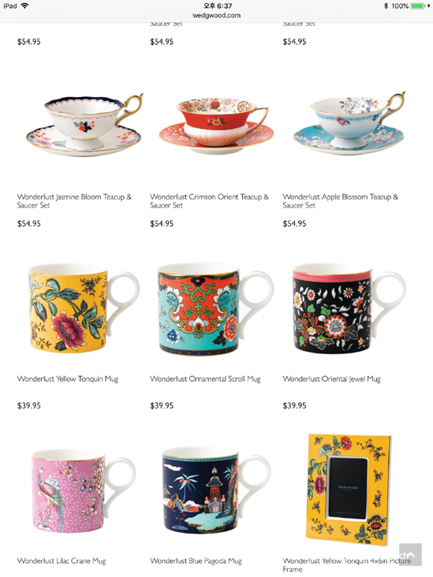Open Wonderlust Ornamental Scroll Mug link
Image resolution: width=433 pixels, height=577 pixels.
point(205,378)
